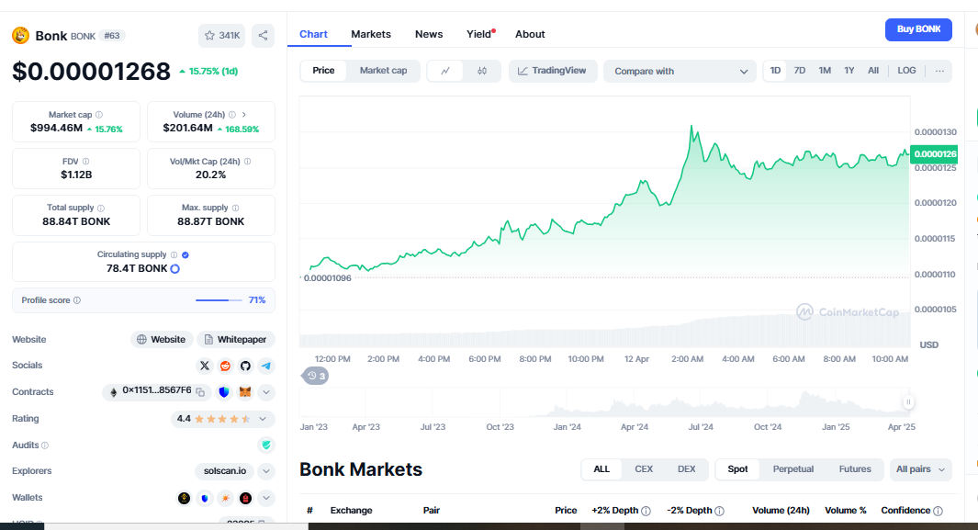Open Bonk's Telegram social link
The width and height of the screenshot is (978, 530).
point(266,366)
